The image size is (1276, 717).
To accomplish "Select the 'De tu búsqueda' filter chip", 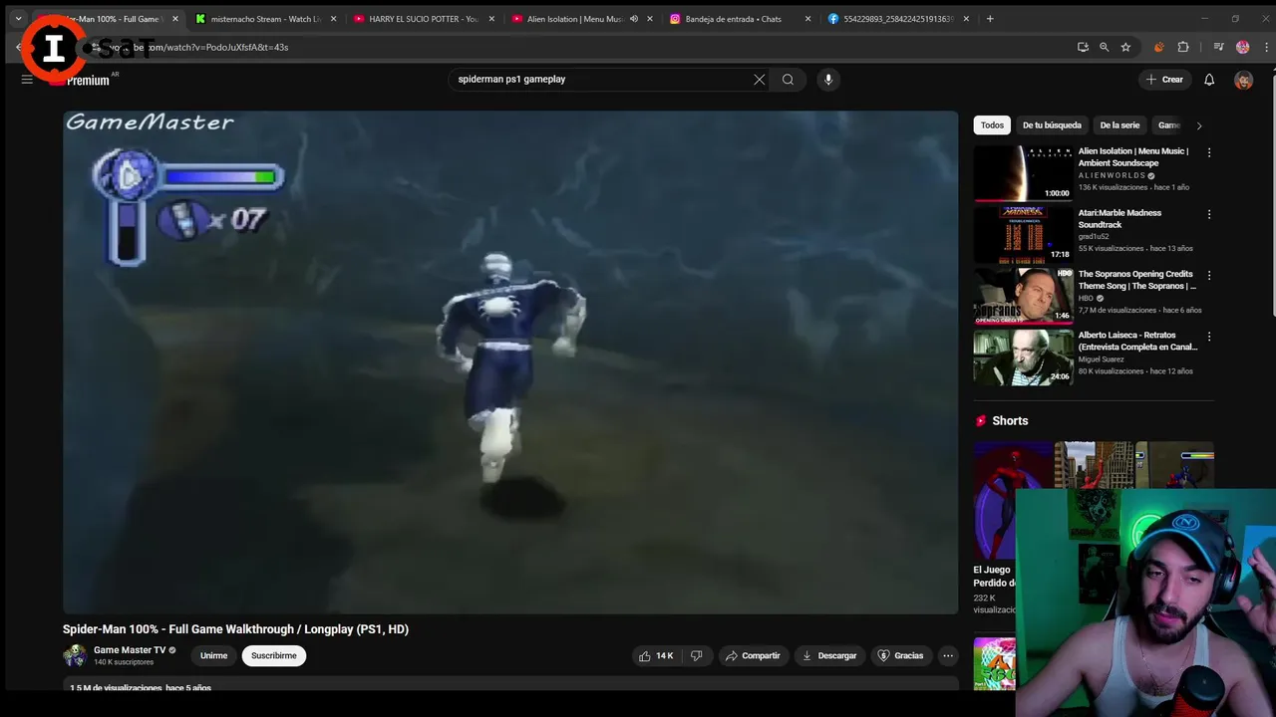I will pos(1052,125).
